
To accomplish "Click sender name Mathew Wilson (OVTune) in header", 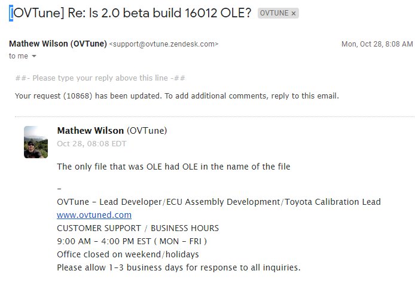I will 58,44.
